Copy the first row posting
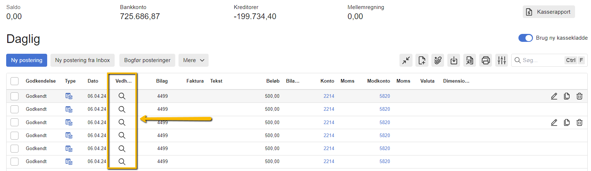This screenshot has width=591, height=171. pos(567,96)
